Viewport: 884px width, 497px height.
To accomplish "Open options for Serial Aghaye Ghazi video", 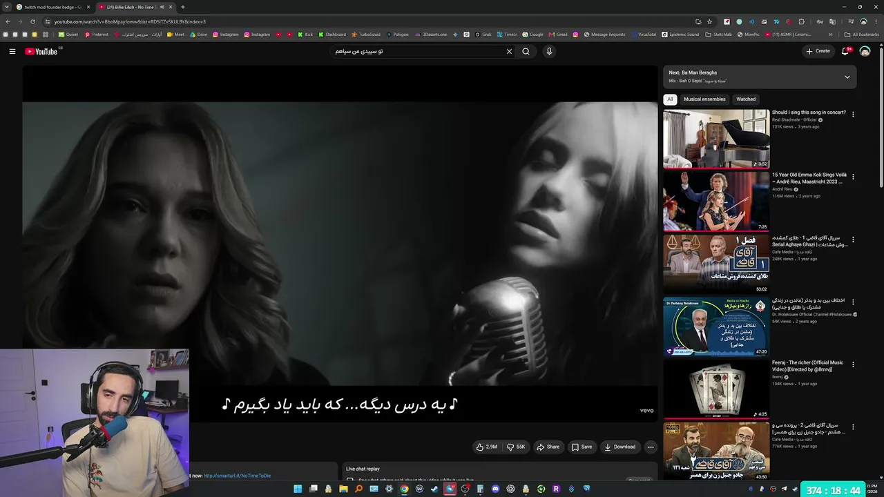I will (853, 240).
